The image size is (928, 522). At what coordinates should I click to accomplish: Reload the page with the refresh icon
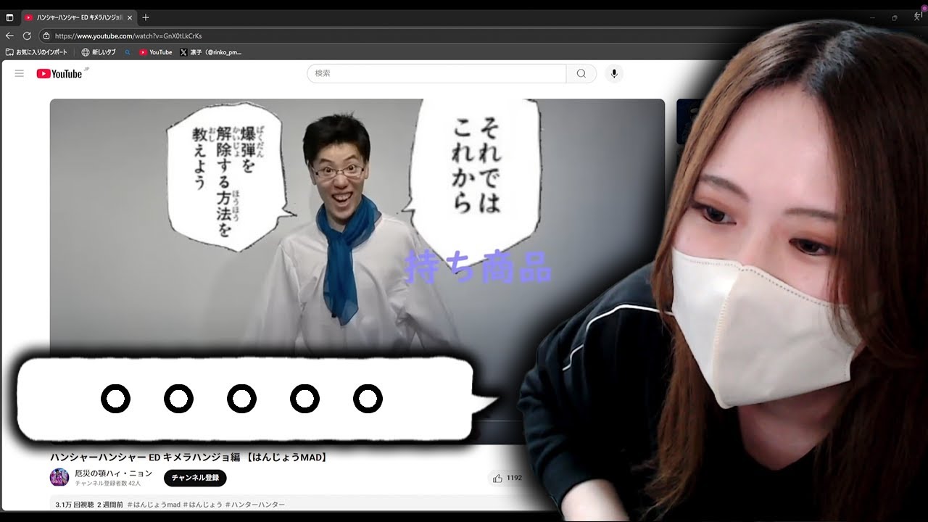coord(27,36)
